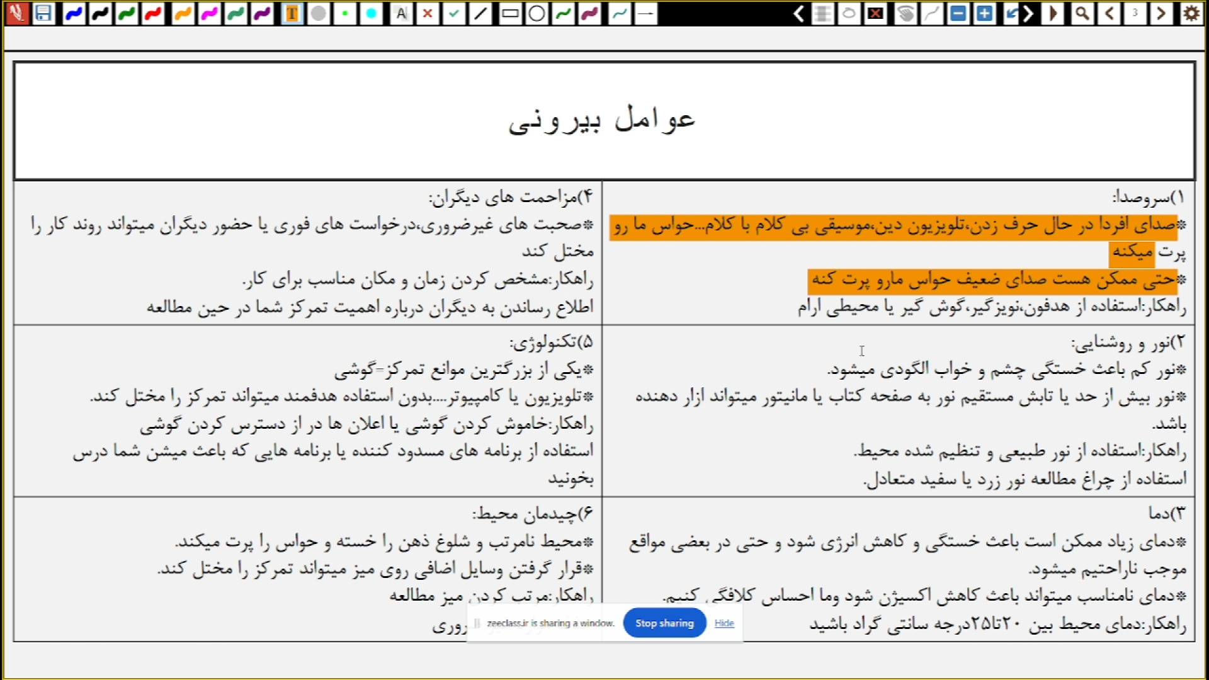Select the arrow line tool
1209x680 pixels.
[x=645, y=13]
